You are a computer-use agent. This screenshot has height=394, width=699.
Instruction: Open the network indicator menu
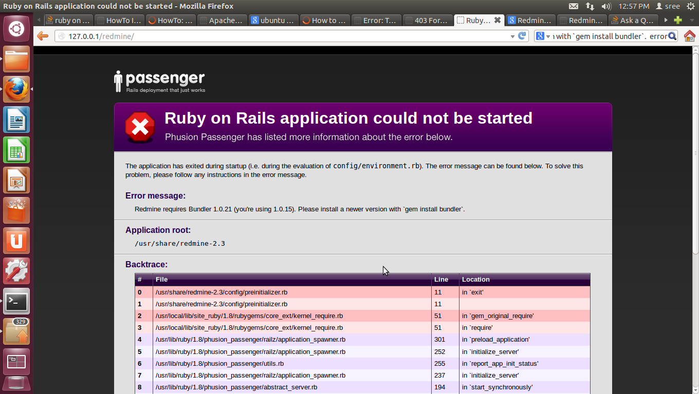coord(590,6)
